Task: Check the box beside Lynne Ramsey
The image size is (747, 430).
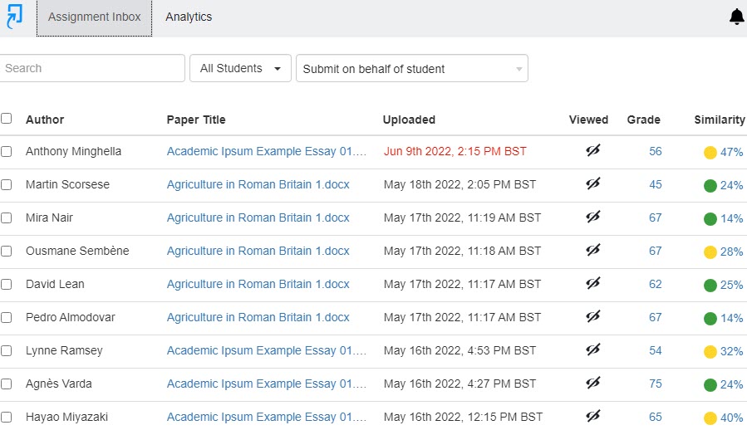Action: 7,350
